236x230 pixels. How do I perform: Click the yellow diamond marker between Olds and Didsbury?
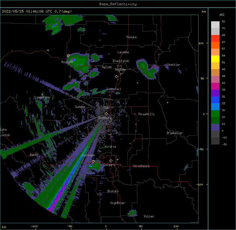106,114
